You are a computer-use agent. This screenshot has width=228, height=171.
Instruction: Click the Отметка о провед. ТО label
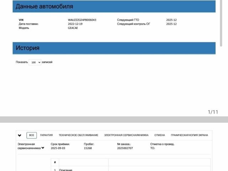coord(162,146)
